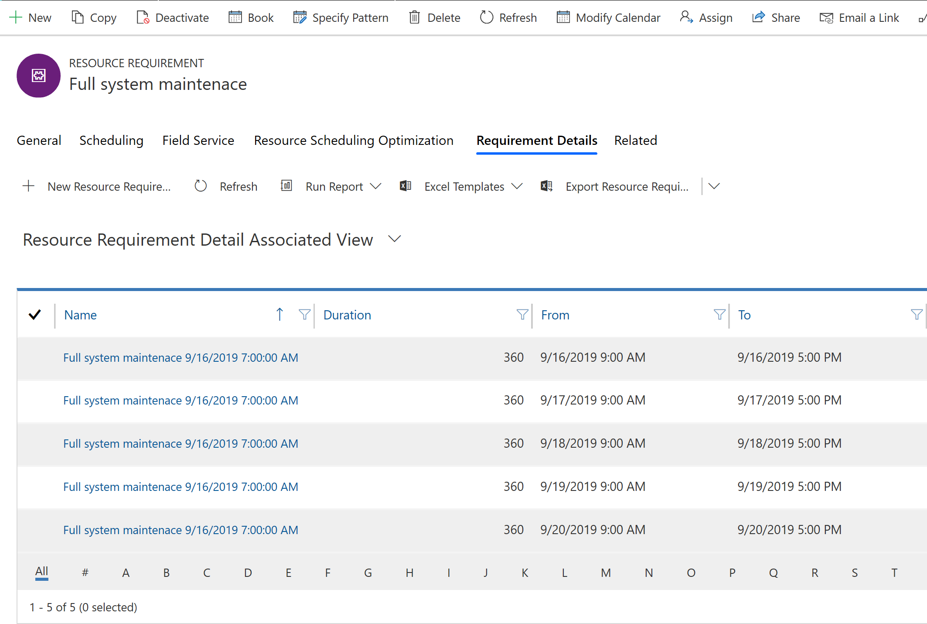927x624 pixels.
Task: Switch to the Field Service tab
Action: pyautogui.click(x=198, y=140)
